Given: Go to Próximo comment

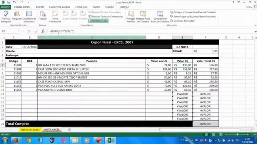Looking at the screenshot, I should [83, 16].
